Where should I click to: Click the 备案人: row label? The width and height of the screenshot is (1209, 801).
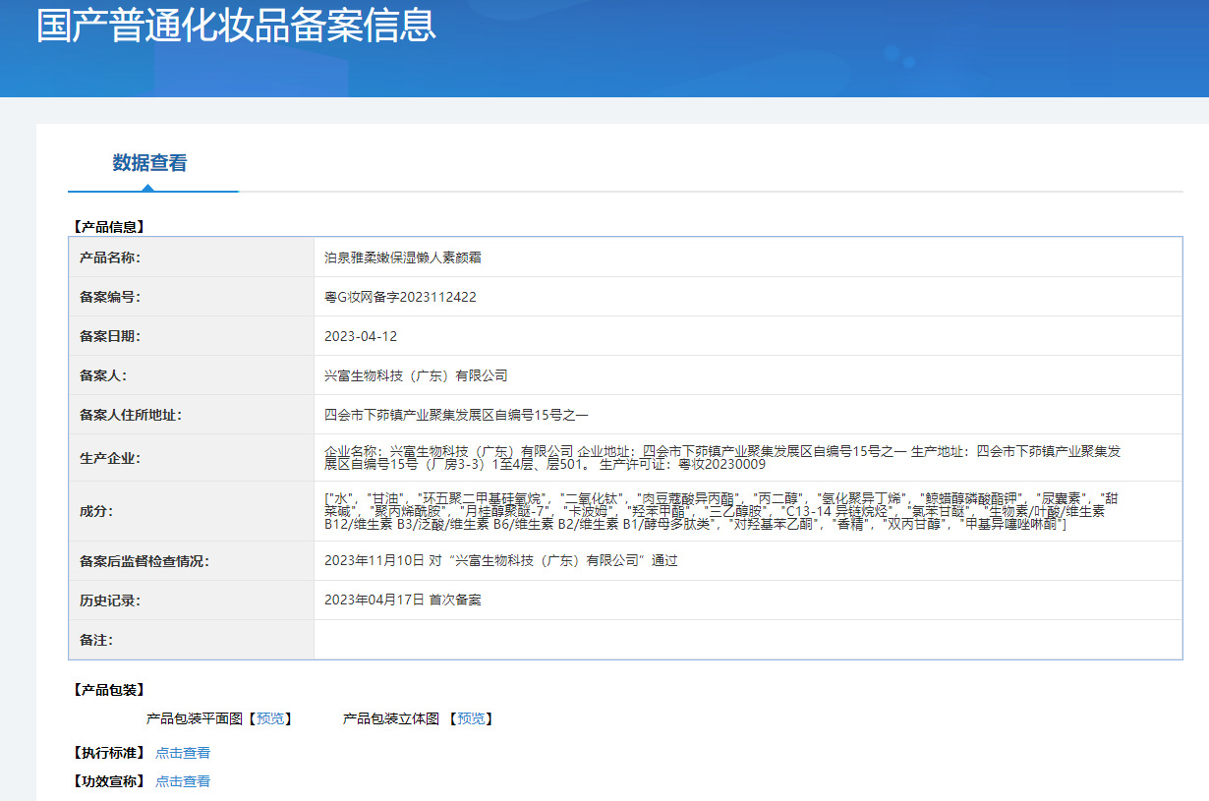[x=103, y=375]
